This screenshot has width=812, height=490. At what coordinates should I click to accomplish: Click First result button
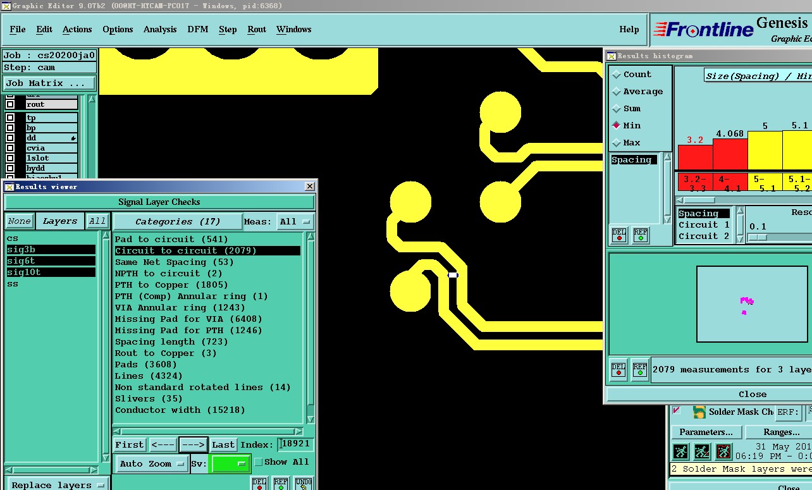(130, 444)
